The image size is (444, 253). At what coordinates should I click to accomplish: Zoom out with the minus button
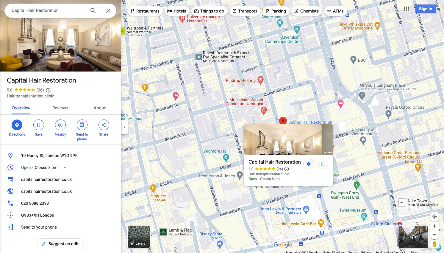435,234
